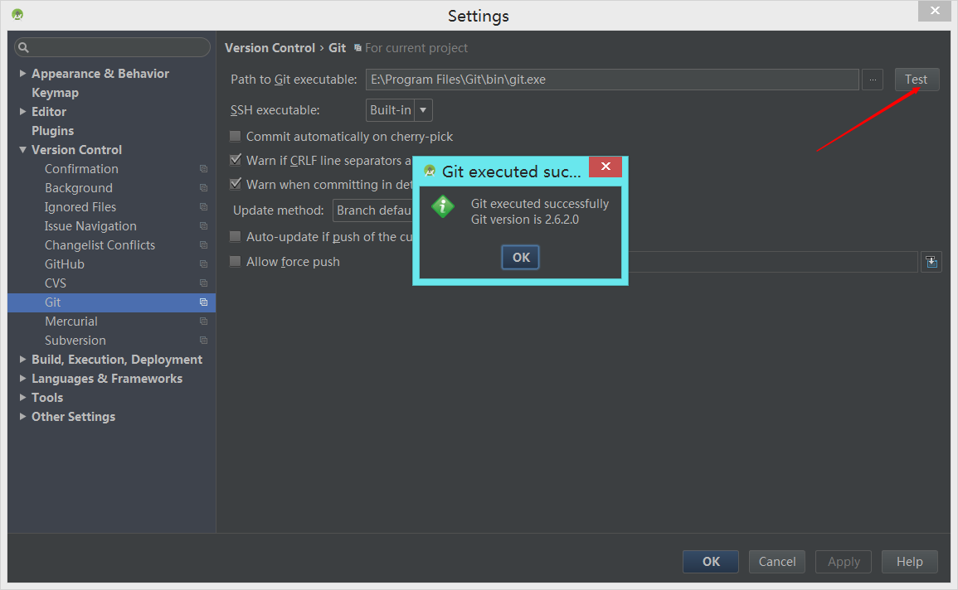Click the project-level icon beside Mercurial
Viewport: 958px width, 590px height.
coord(203,322)
